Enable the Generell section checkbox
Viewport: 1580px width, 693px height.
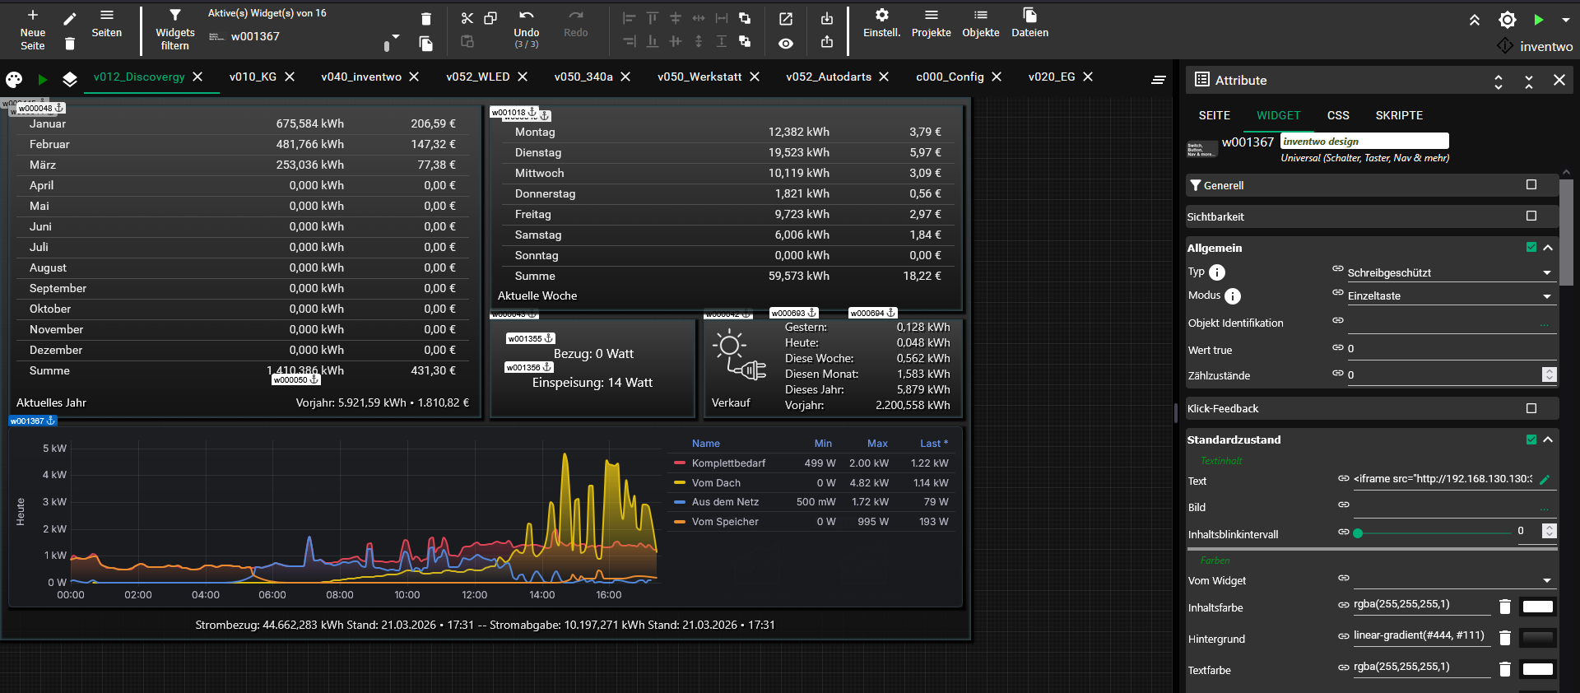[1531, 185]
